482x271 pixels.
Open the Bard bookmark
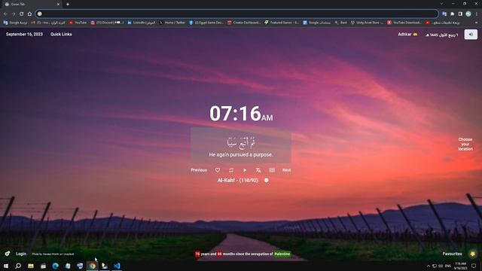tap(341, 23)
